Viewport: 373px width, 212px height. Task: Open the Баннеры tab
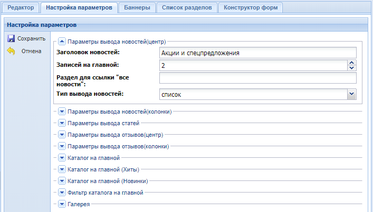tap(137, 7)
